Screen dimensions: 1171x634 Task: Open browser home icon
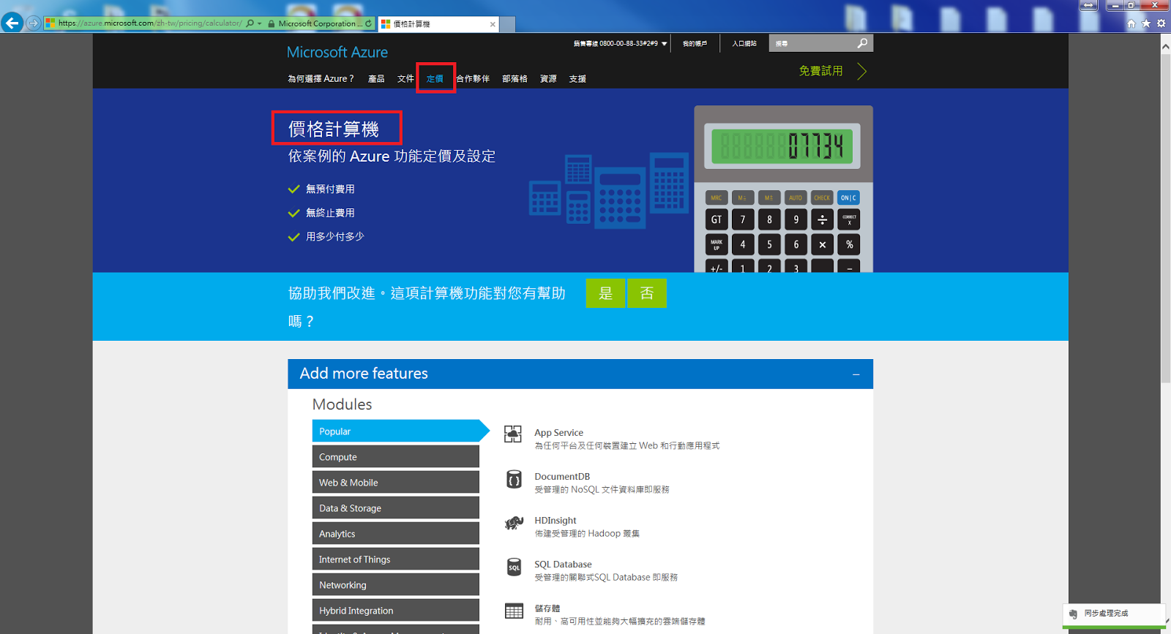(x=1131, y=23)
